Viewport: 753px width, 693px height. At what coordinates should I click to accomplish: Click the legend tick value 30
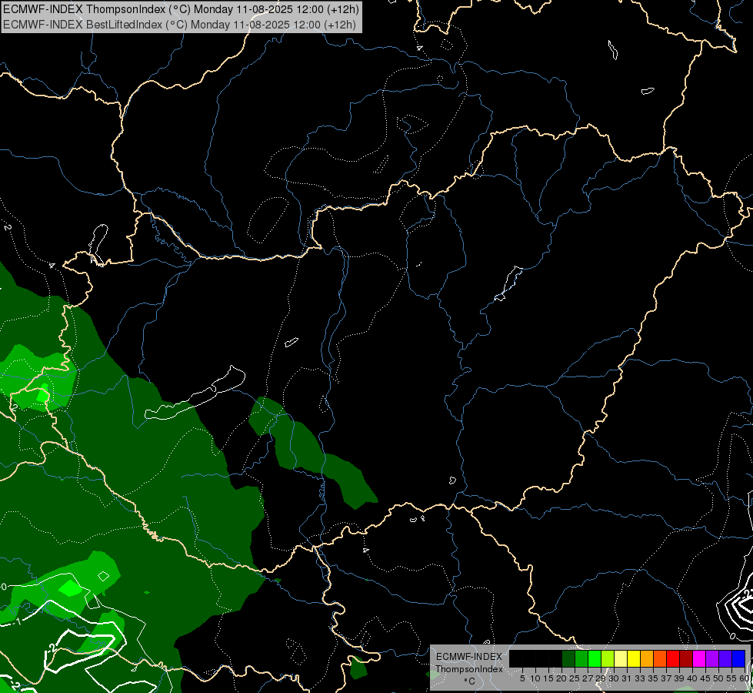click(614, 678)
